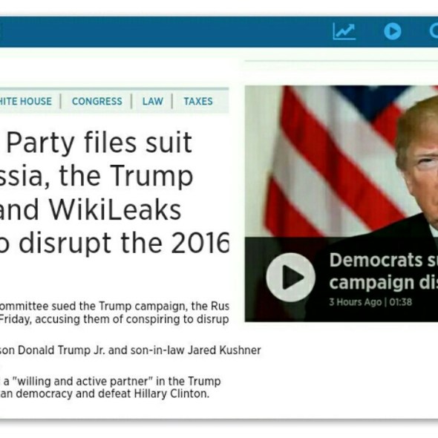Click the blue play icon in header

pos(393,31)
